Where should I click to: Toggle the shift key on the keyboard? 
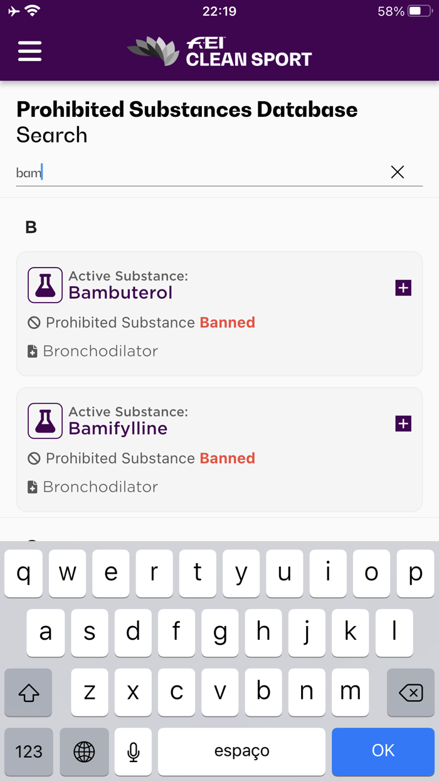[x=28, y=692]
